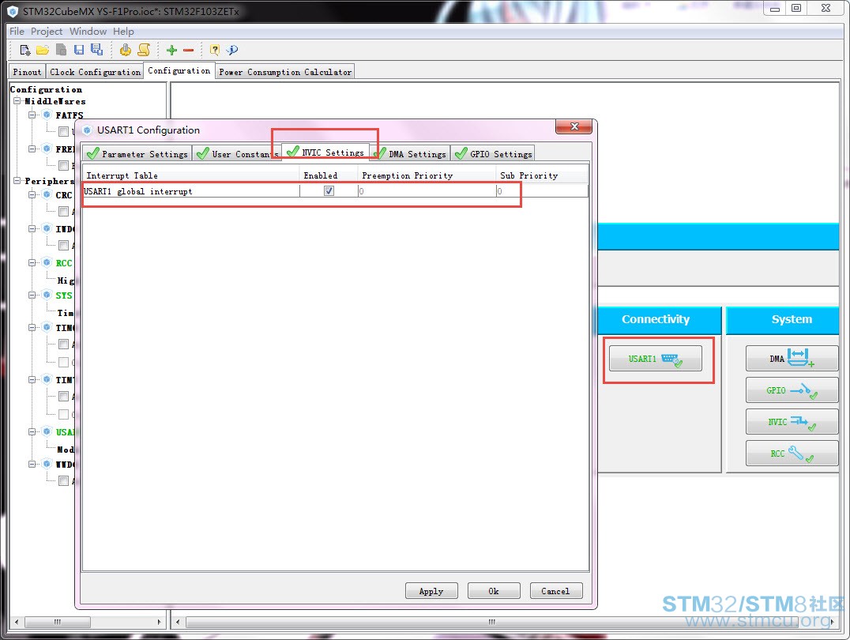Click the Generate Code gear icon
The width and height of the screenshot is (850, 640).
click(126, 50)
